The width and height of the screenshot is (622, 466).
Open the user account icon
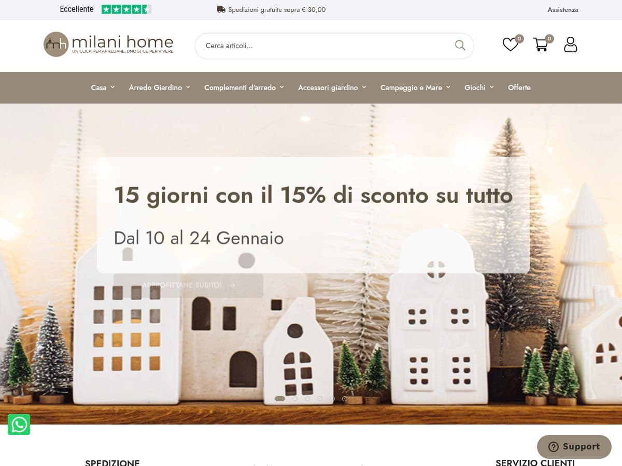[x=570, y=45]
